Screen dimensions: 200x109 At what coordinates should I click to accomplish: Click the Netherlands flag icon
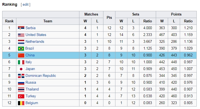click(x=21, y=42)
